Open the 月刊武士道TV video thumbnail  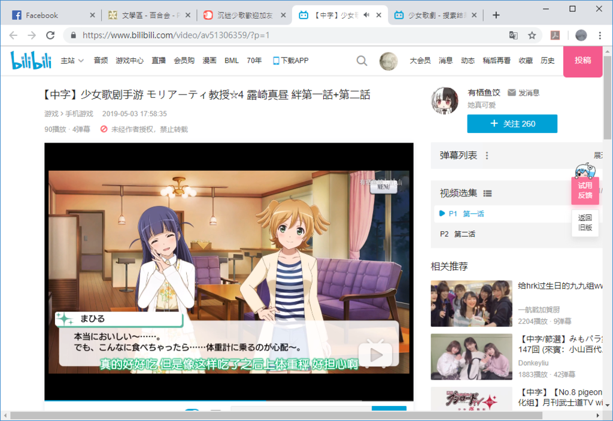pyautogui.click(x=472, y=399)
